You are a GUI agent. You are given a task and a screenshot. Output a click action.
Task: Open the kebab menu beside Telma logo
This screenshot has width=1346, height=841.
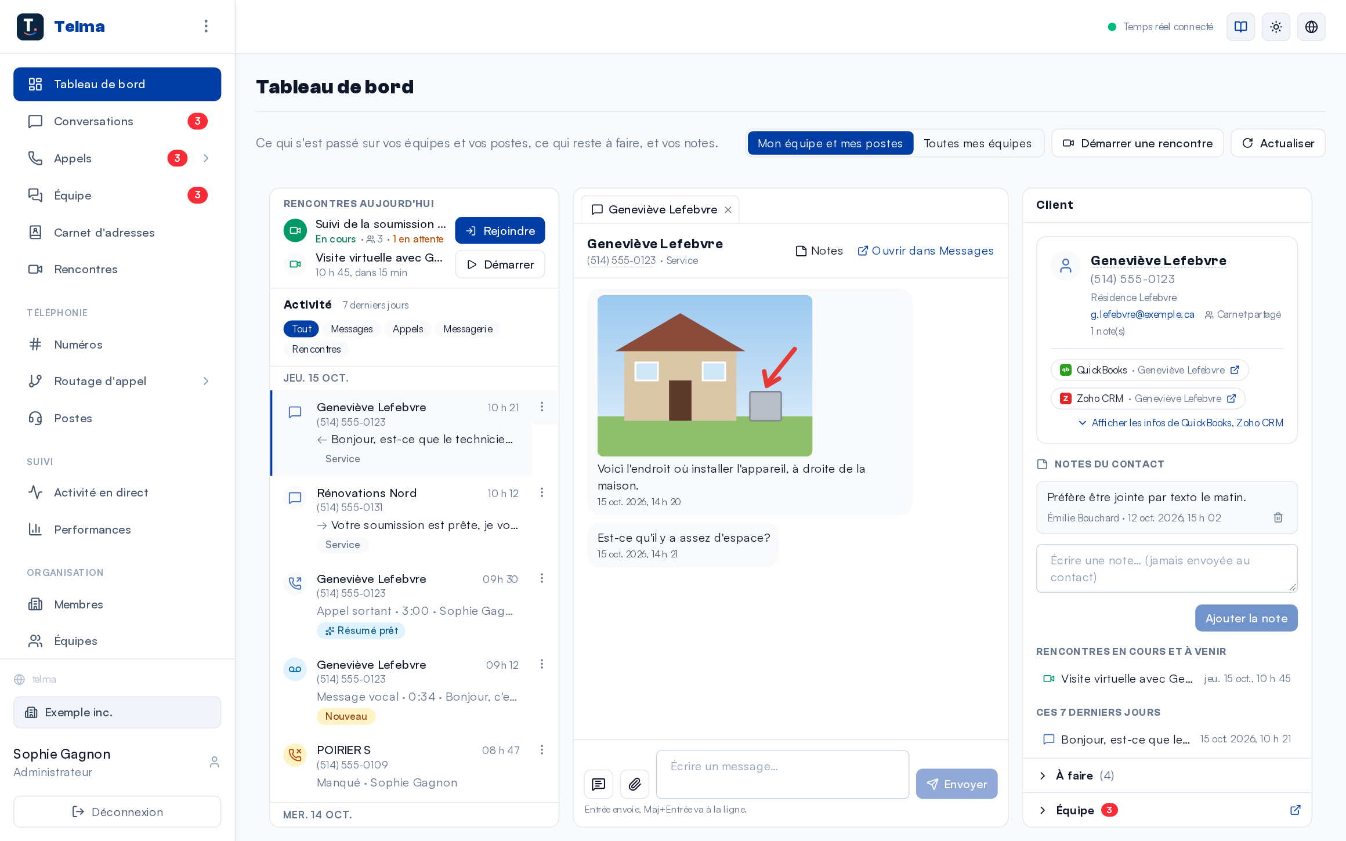click(206, 26)
